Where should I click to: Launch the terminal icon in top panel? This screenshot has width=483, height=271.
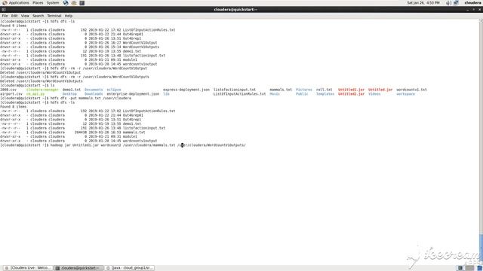coord(82,3)
